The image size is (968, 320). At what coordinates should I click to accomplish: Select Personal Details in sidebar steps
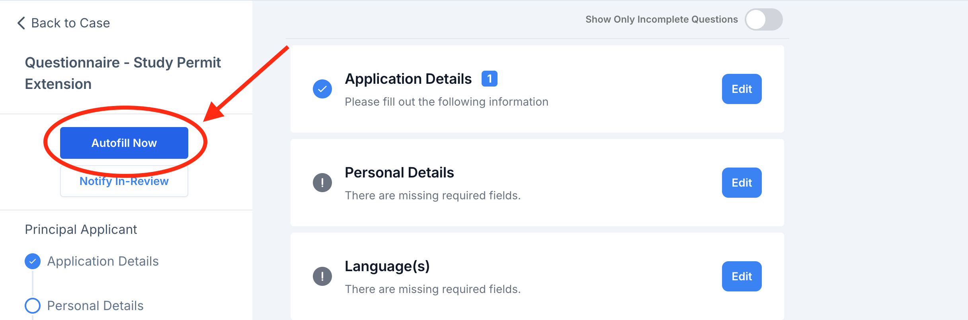96,306
